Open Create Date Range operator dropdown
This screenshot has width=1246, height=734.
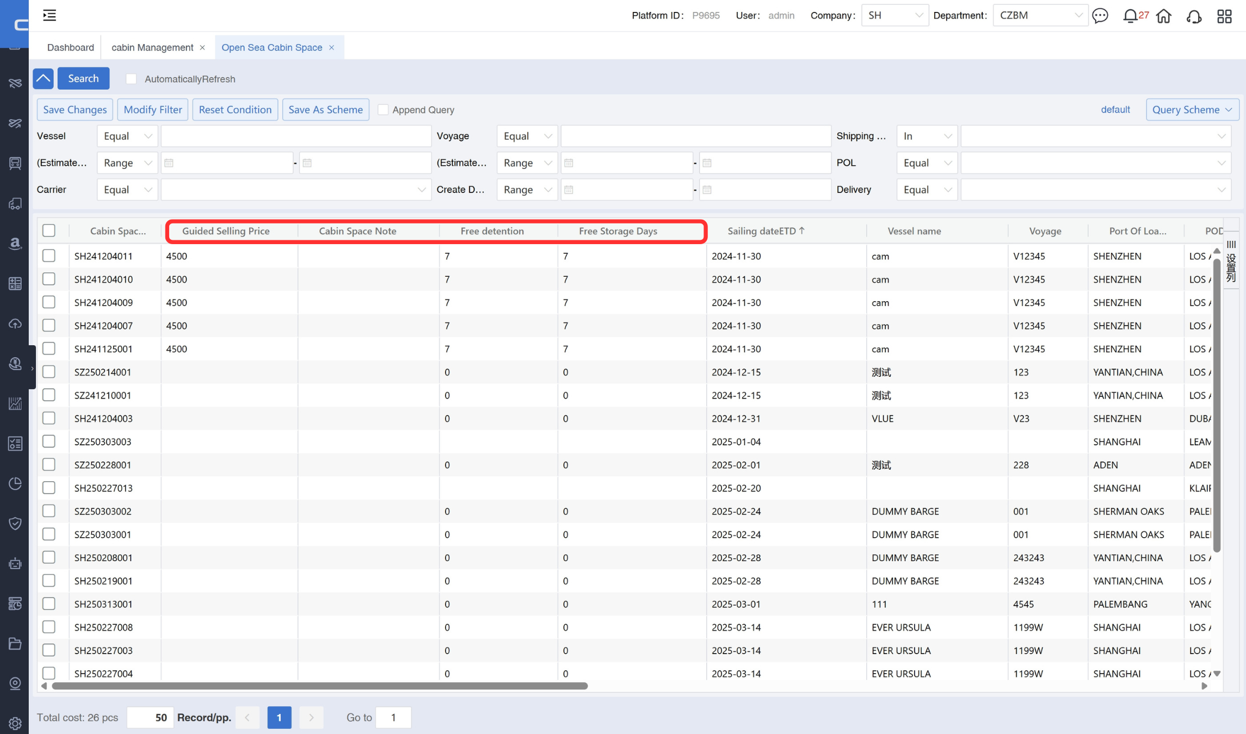(527, 190)
